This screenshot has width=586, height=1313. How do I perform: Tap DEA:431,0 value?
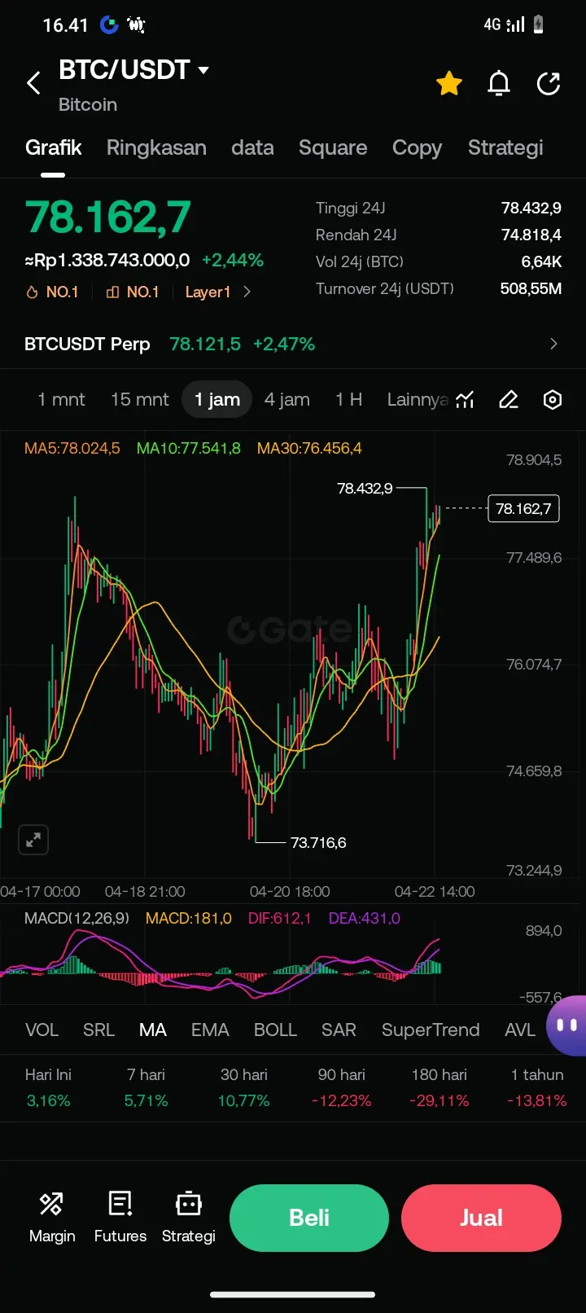tap(365, 918)
